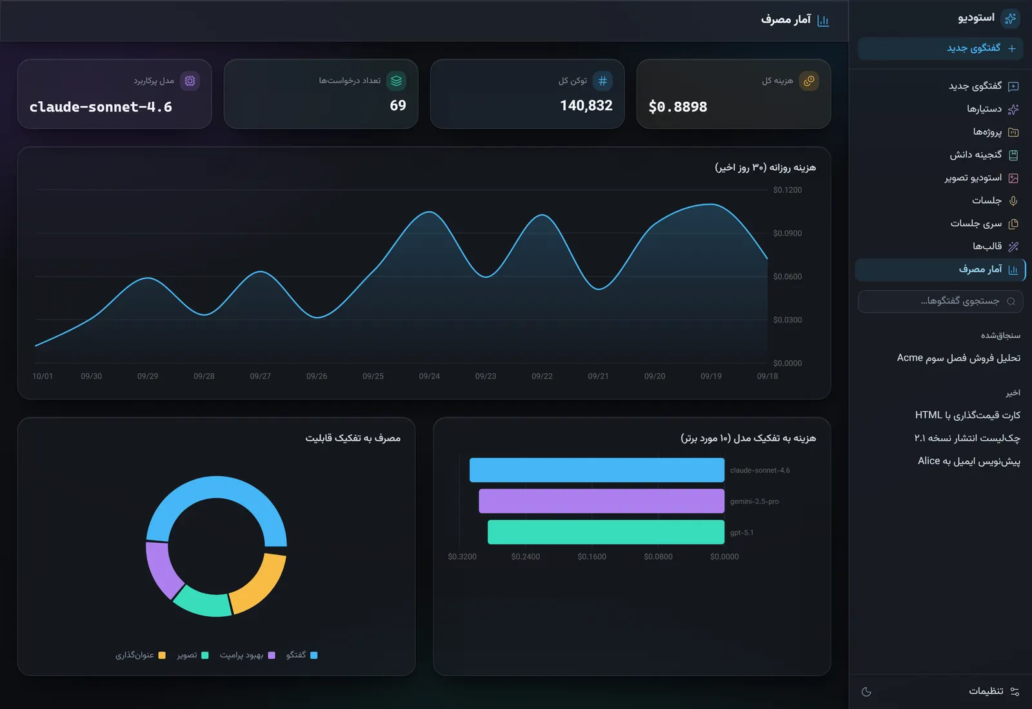Go to گنجینه دانش in the sidebar

[x=940, y=155]
